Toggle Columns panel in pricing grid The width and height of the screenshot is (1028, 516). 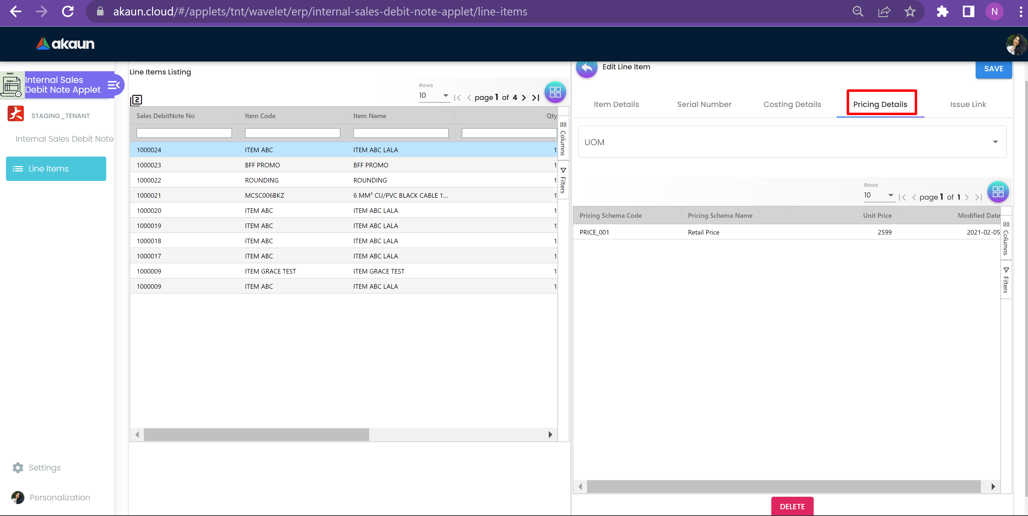1006,238
